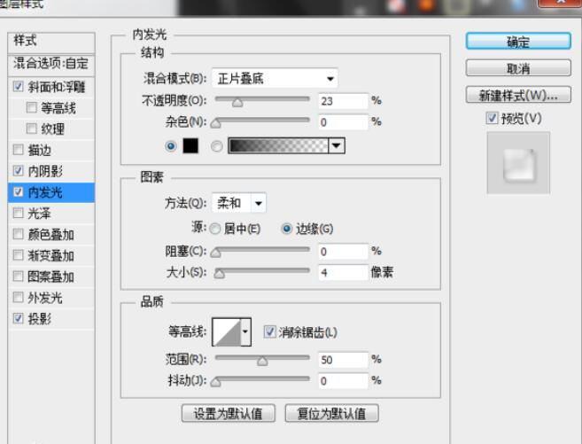Click the black glow color swatch
Viewport: 582px width, 444px height.
[x=190, y=146]
